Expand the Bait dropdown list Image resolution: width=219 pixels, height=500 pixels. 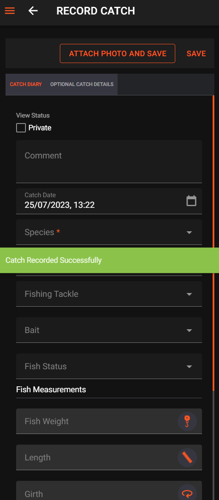pyautogui.click(x=109, y=330)
